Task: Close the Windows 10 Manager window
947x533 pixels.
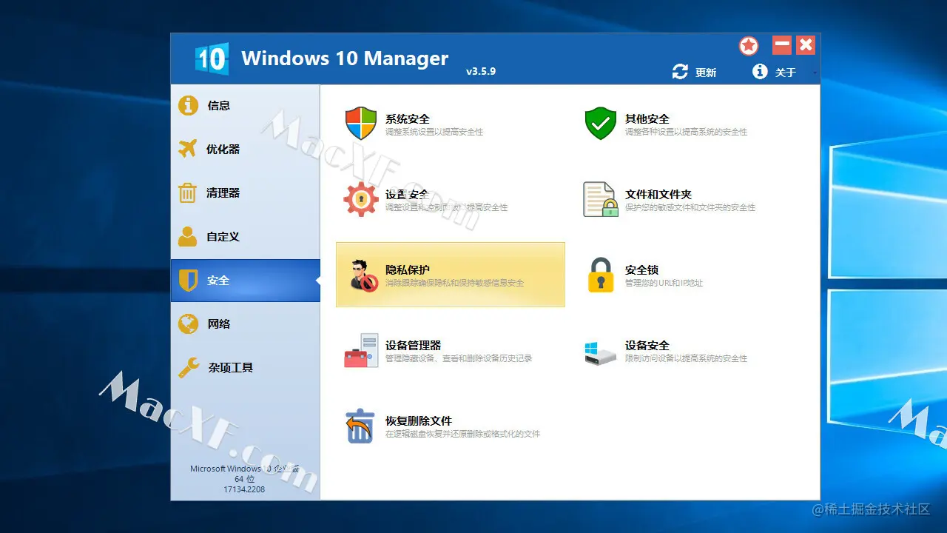Action: pyautogui.click(x=806, y=45)
